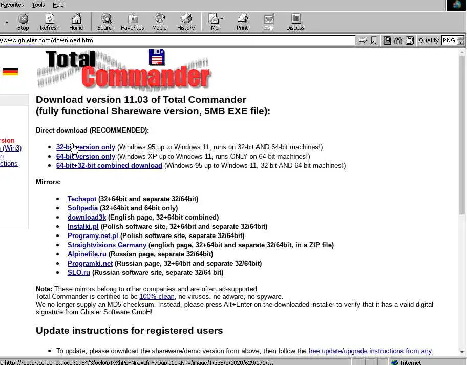Image resolution: width=467 pixels, height=365 pixels.
Task: Click the scrollbar down arrow
Action: (462, 352)
